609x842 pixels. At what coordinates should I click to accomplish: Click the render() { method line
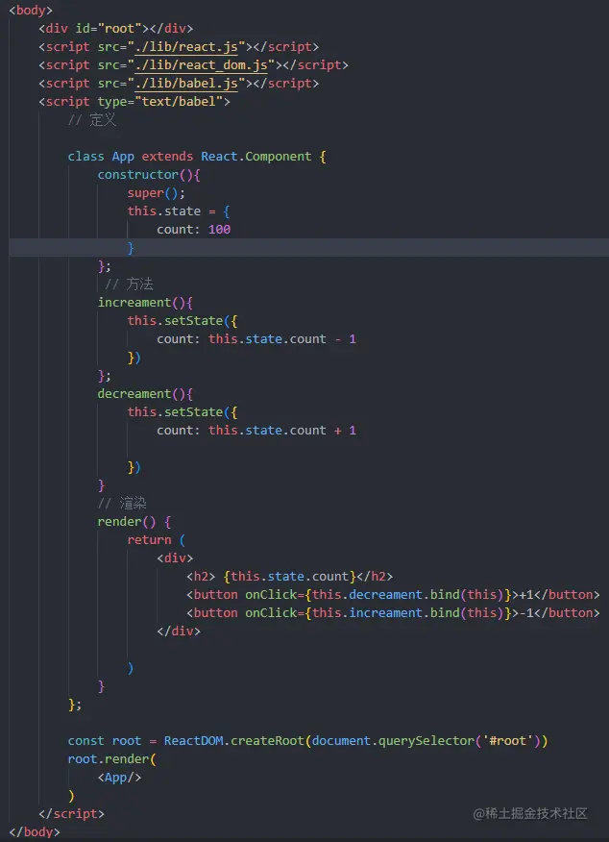134,521
